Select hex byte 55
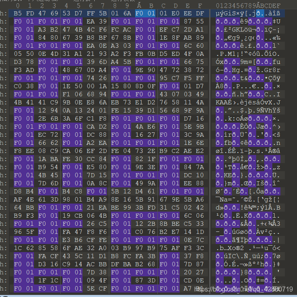 point(200,21)
